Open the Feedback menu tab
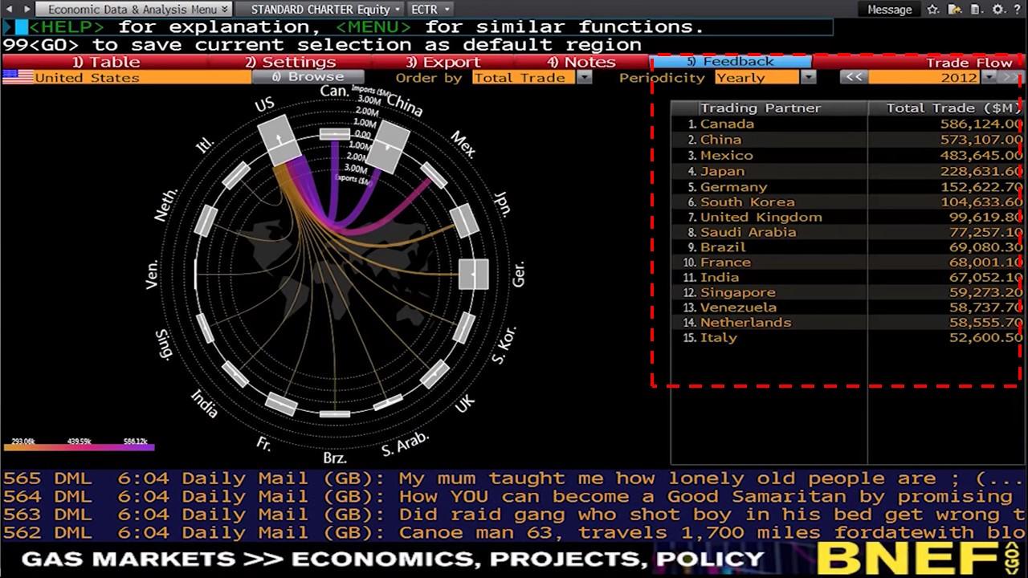 point(730,62)
